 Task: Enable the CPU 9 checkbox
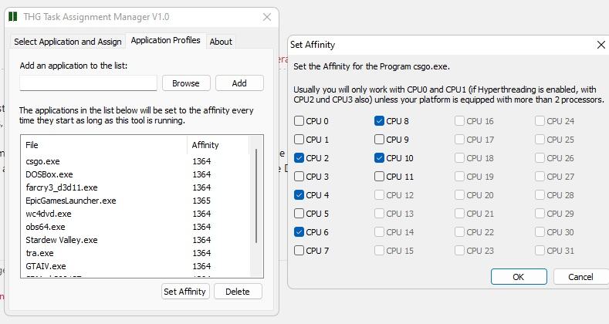(380, 140)
